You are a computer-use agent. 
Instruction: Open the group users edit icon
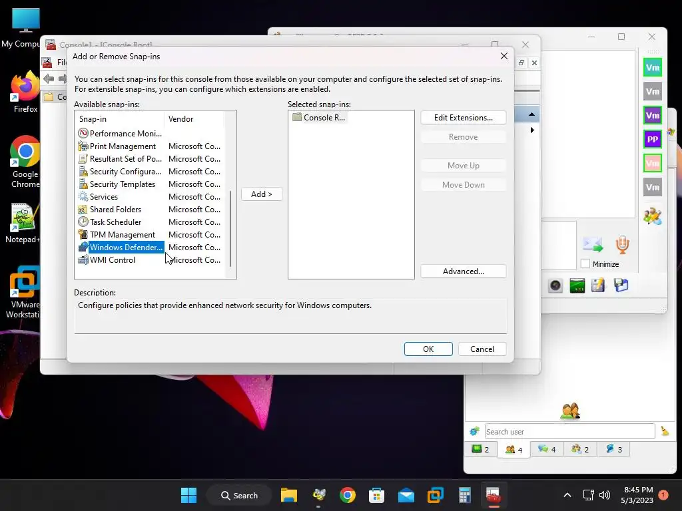[653, 216]
